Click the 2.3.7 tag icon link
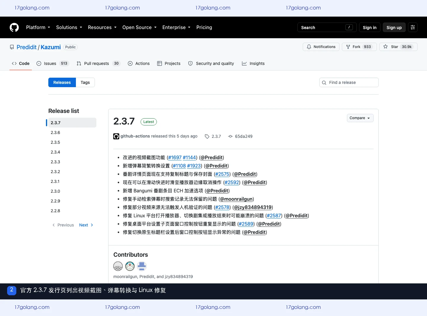 (x=213, y=136)
